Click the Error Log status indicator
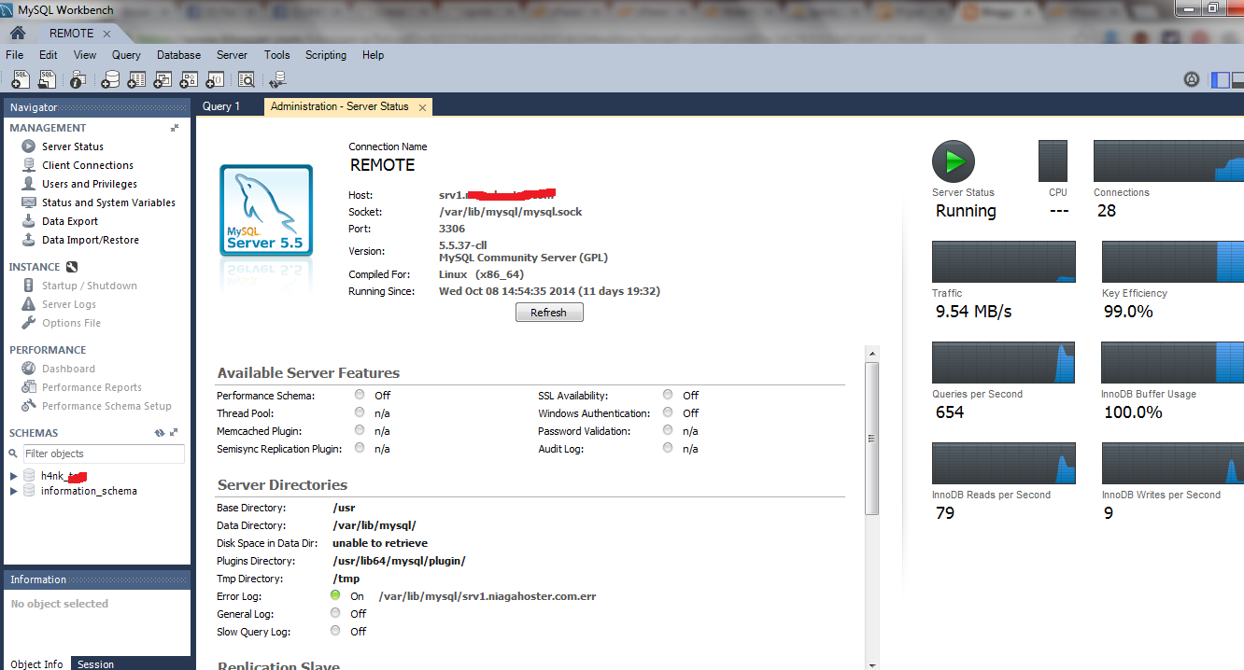This screenshot has width=1244, height=670. [x=334, y=595]
